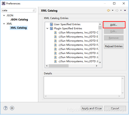Click the Preferences window app icon
This screenshot has height=115, width=129.
4,4
